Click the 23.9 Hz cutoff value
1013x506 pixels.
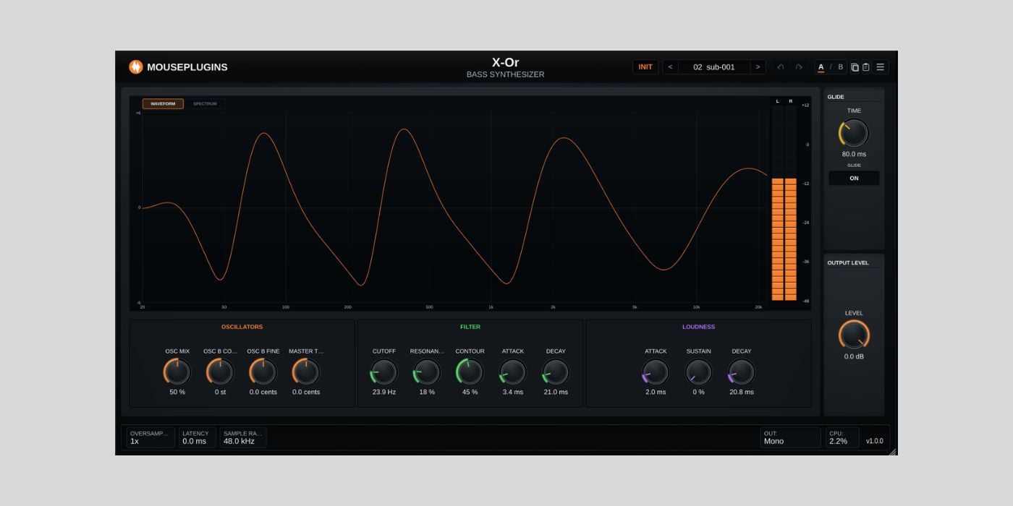[x=383, y=393]
